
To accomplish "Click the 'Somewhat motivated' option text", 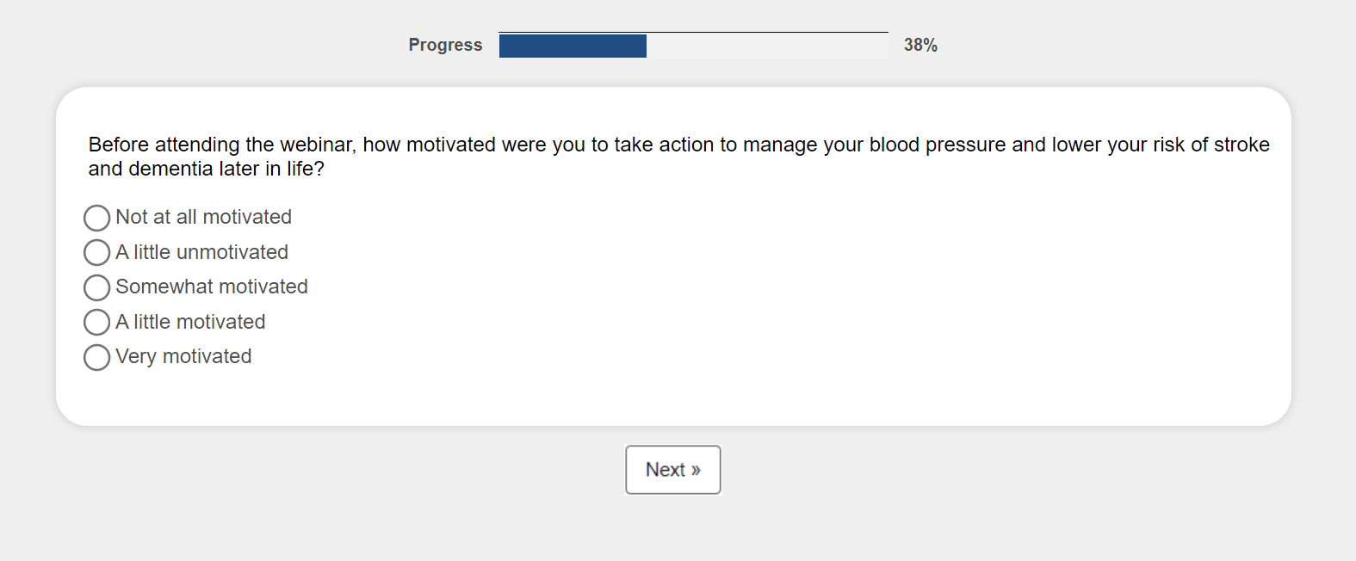I will tap(211, 287).
